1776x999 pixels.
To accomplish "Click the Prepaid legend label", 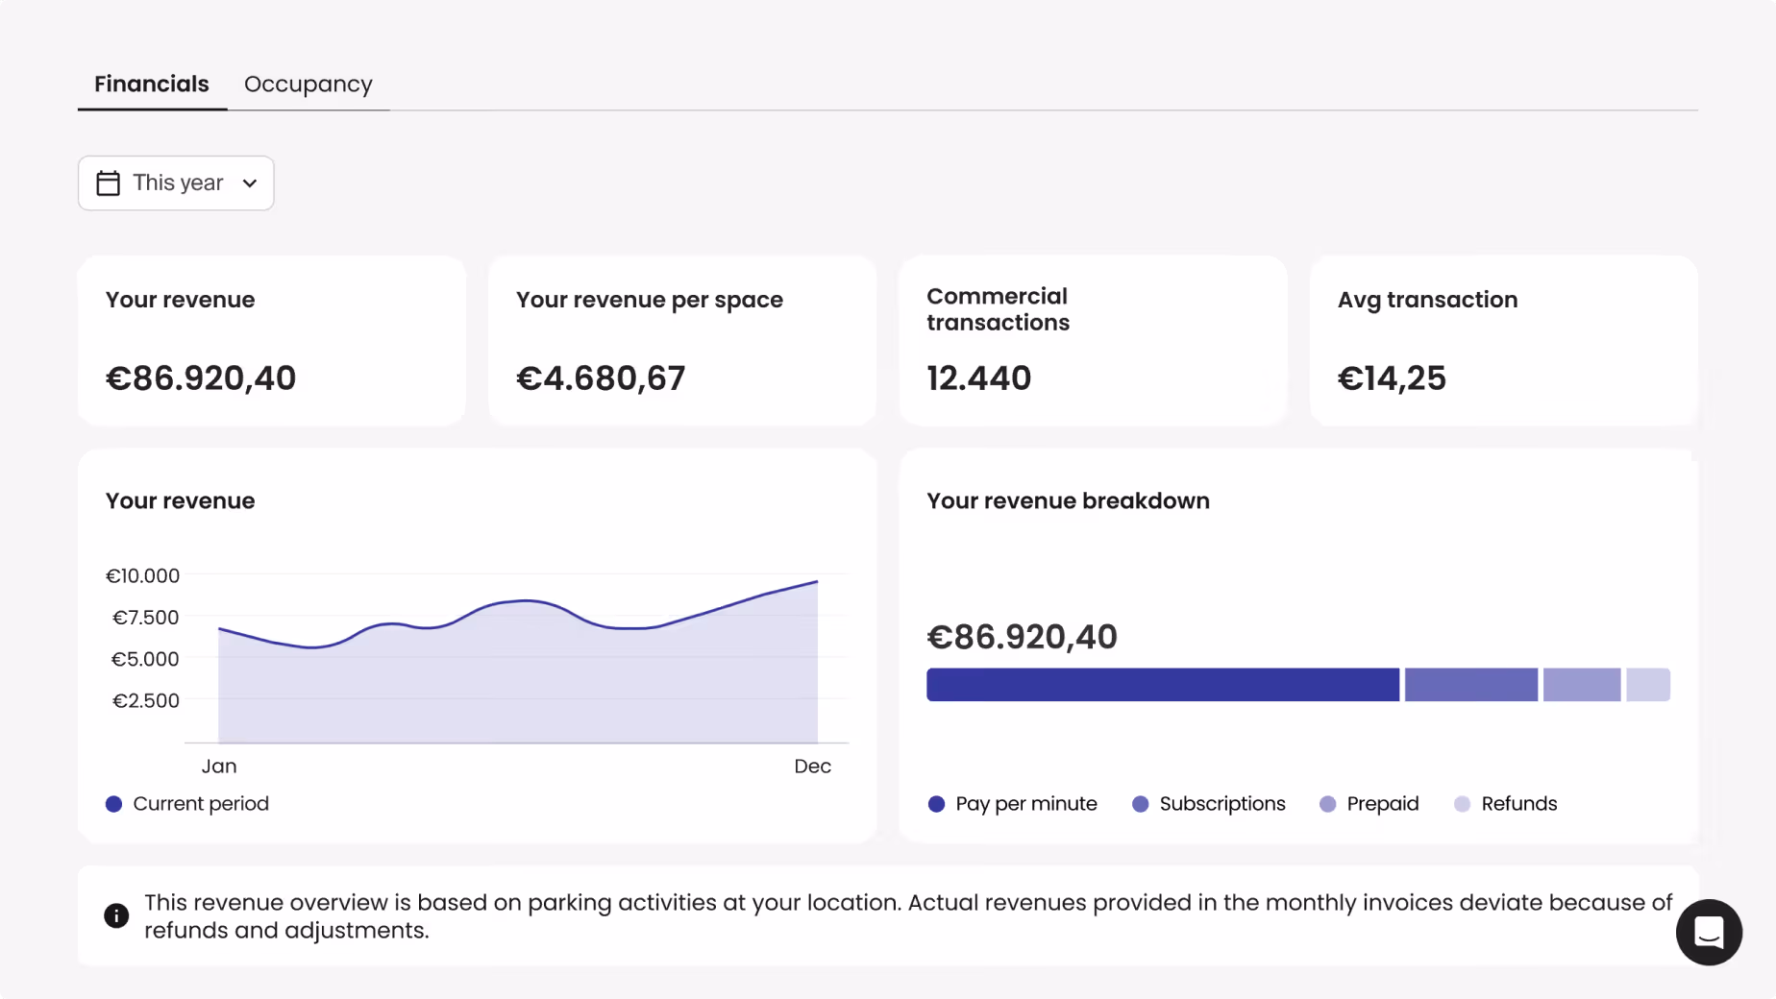I will click(x=1383, y=804).
